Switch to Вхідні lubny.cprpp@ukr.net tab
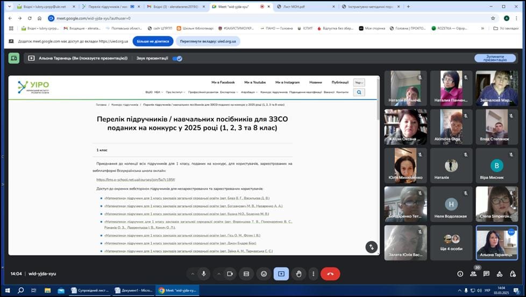 click(46, 6)
